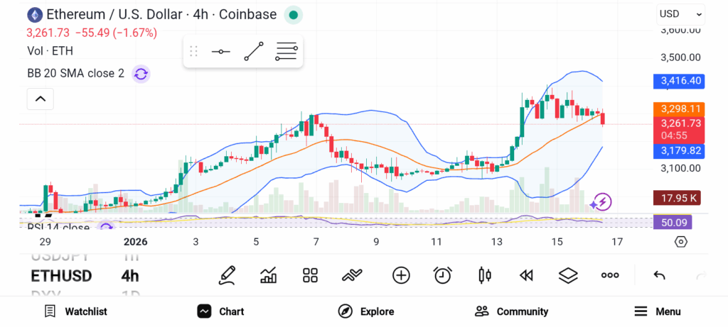
Task: Start bar replay with the rewind icon
Action: 526,275
